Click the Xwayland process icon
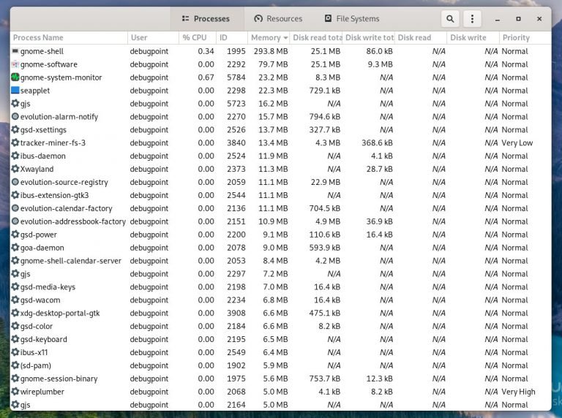The height and width of the screenshot is (418, 562). pyautogui.click(x=15, y=169)
